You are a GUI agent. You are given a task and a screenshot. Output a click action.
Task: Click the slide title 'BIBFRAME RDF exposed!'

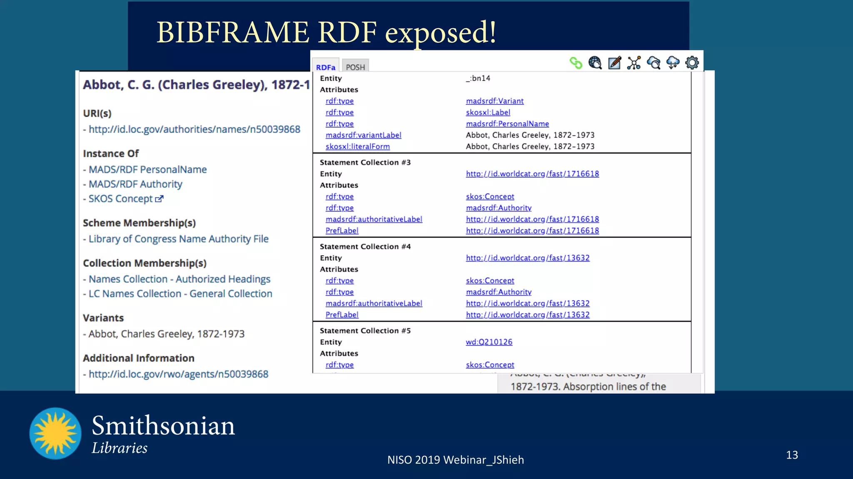tap(326, 32)
